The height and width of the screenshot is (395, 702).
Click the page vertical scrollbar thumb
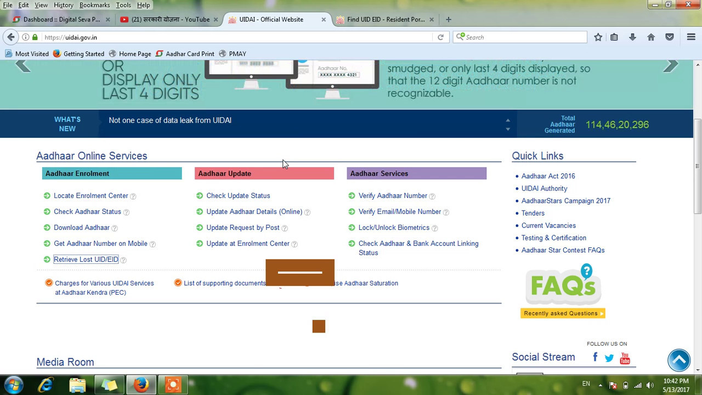[x=698, y=167]
